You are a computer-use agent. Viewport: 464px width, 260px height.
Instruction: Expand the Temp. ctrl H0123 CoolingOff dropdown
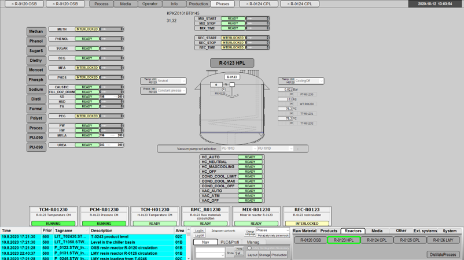tap(310, 81)
